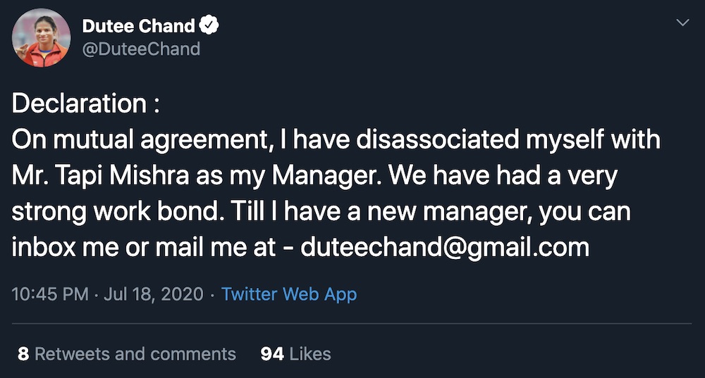
Task: Click the blue verified badge icon
Action: tap(209, 27)
